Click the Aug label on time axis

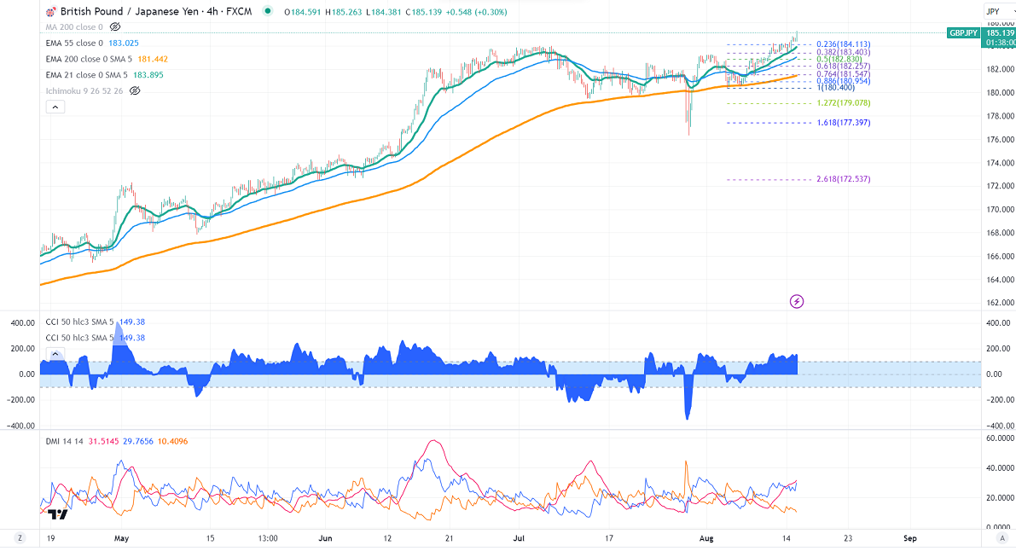tap(706, 539)
